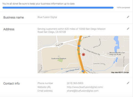
Task: Click San Diego Mission Rd label on map
Action: 92,52
